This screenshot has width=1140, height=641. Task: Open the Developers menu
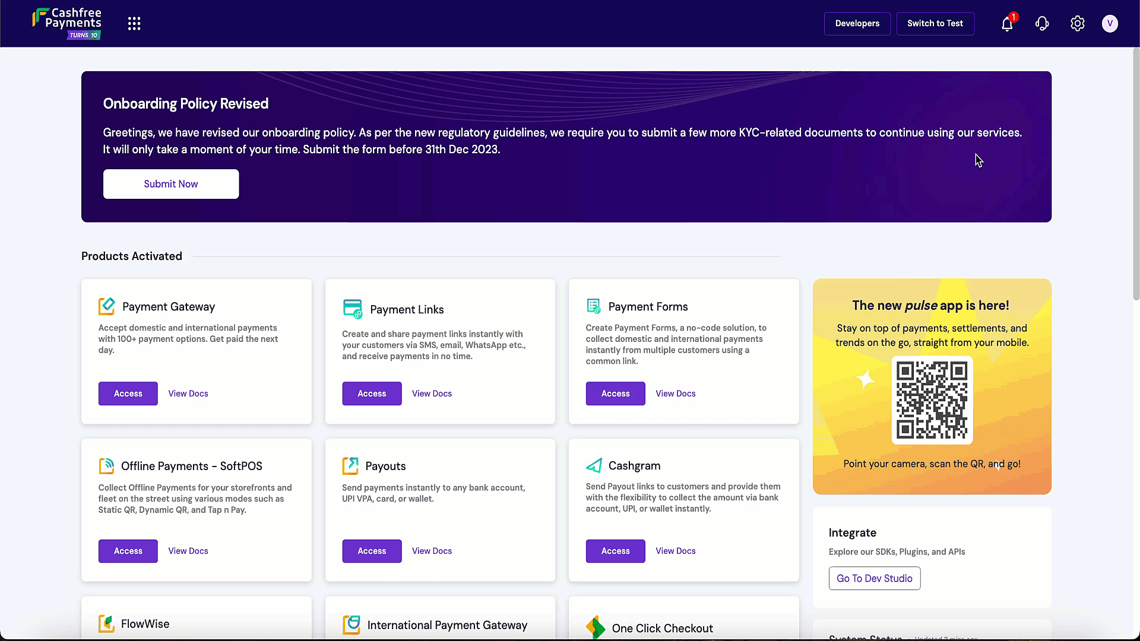click(857, 24)
